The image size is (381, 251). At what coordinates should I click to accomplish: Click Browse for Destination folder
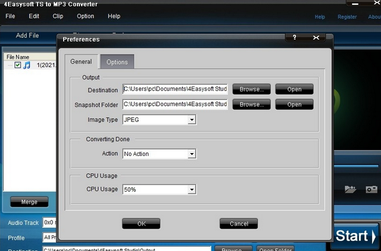(x=251, y=89)
